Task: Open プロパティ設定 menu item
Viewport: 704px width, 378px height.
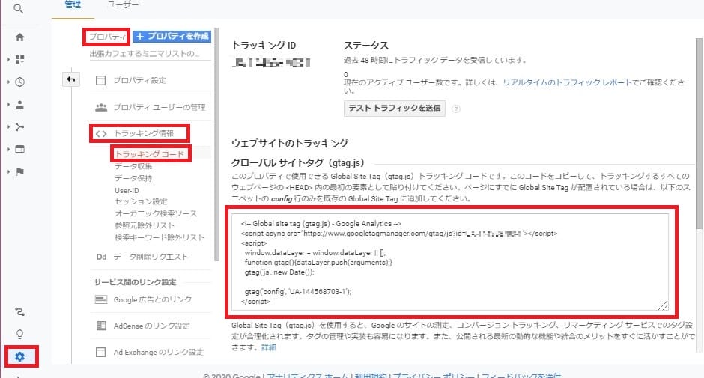Action: tap(139, 80)
